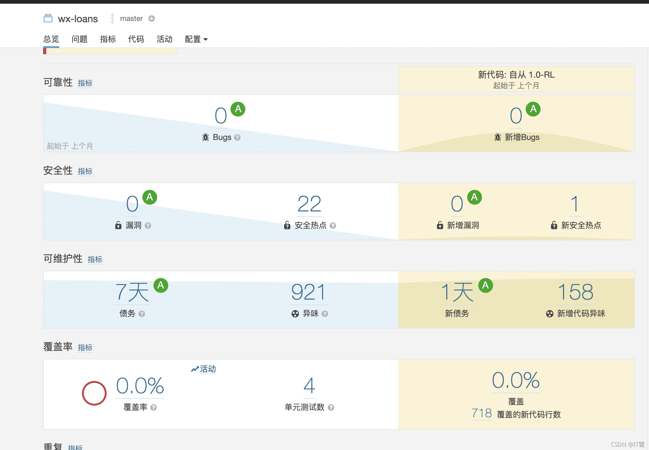Open the 指标 link beside 可维护性
Screen dimensions: 649x450
[x=95, y=260]
